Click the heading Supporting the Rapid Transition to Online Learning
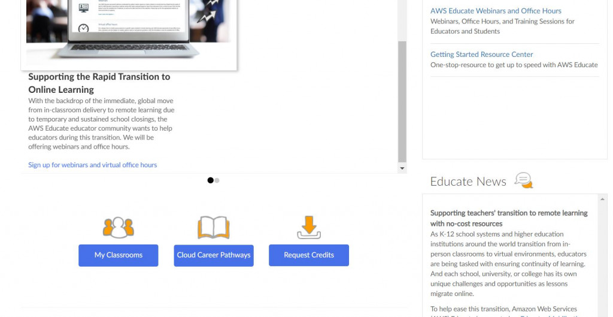The height and width of the screenshot is (317, 613). click(99, 83)
